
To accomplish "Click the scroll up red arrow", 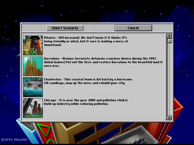I will 169,36.
